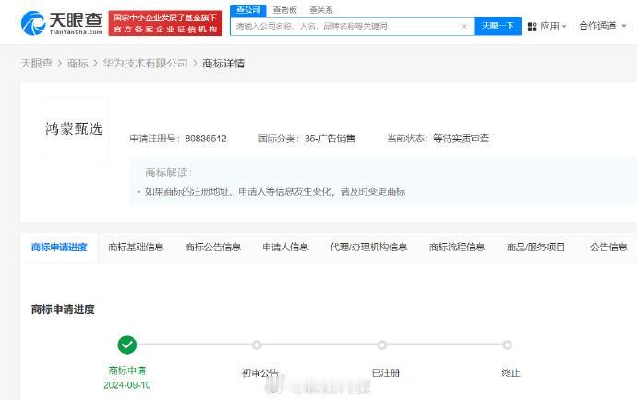Click the 终止 step label

coord(511,373)
